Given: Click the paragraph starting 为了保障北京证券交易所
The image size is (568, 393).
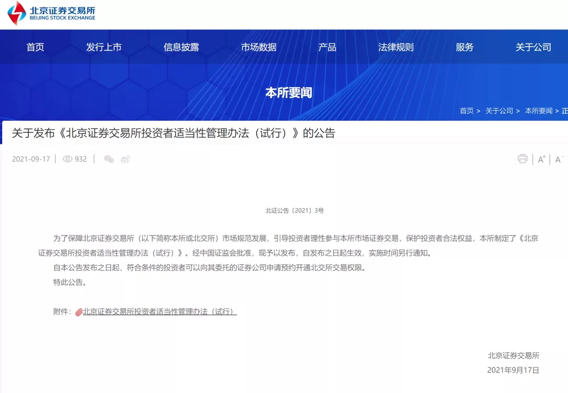Looking at the screenshot, I should (x=288, y=246).
